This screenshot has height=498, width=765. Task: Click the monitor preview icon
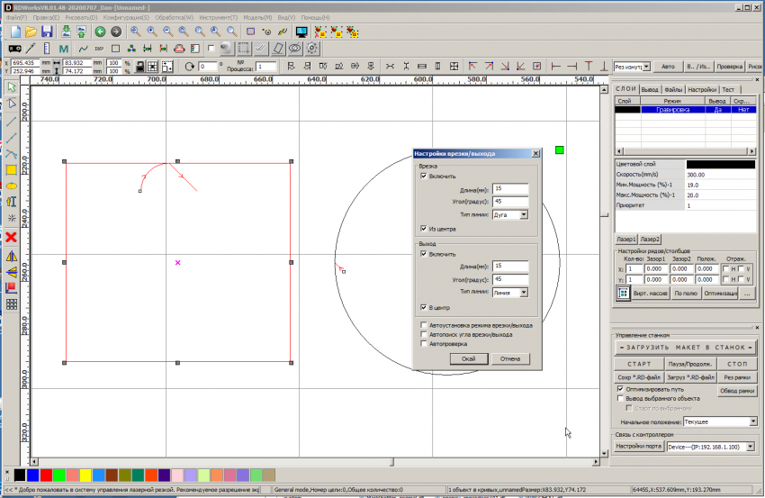(301, 31)
